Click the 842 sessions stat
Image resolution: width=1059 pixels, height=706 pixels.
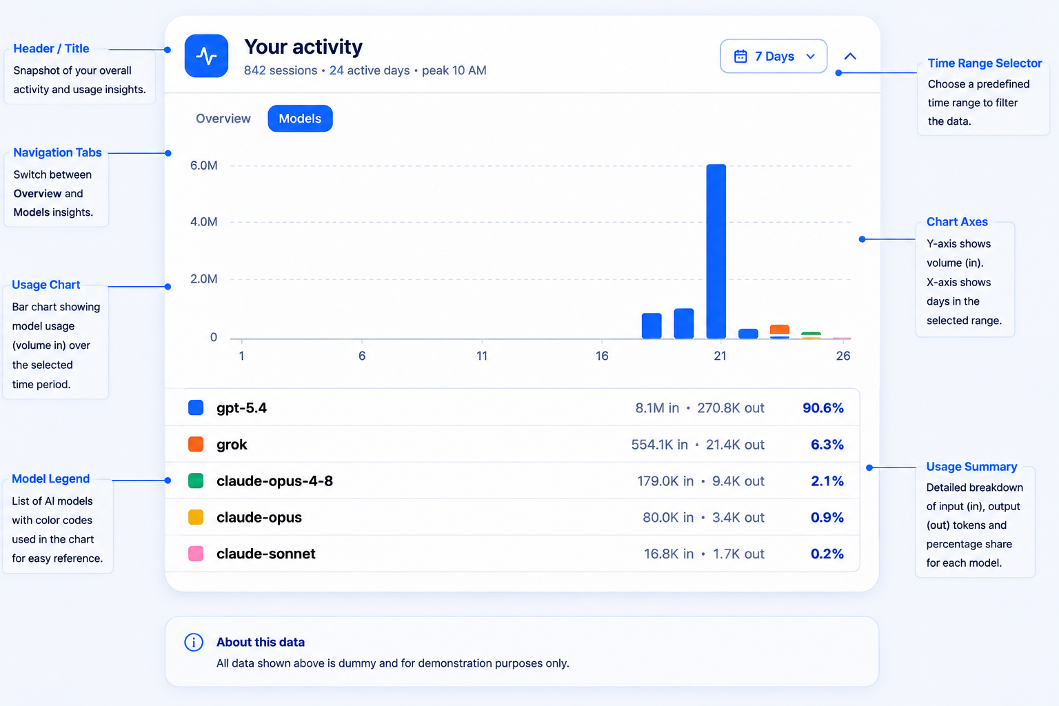coord(281,70)
